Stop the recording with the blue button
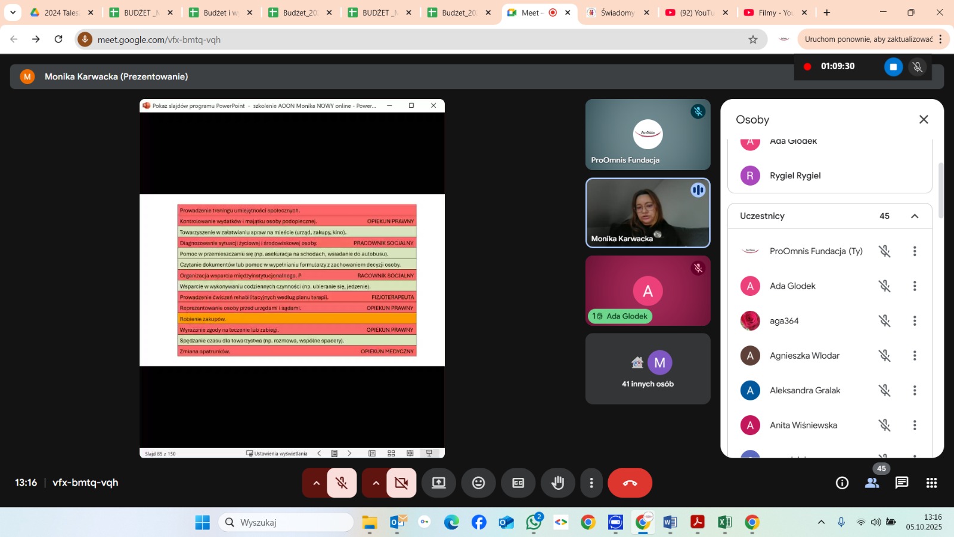This screenshot has height=537, width=954. tap(893, 67)
